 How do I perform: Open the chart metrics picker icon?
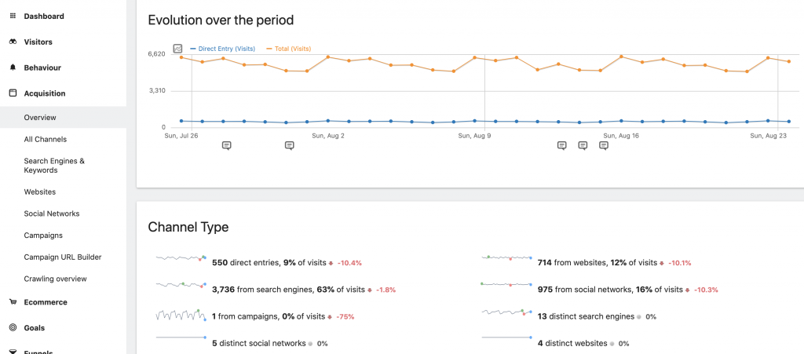(177, 49)
